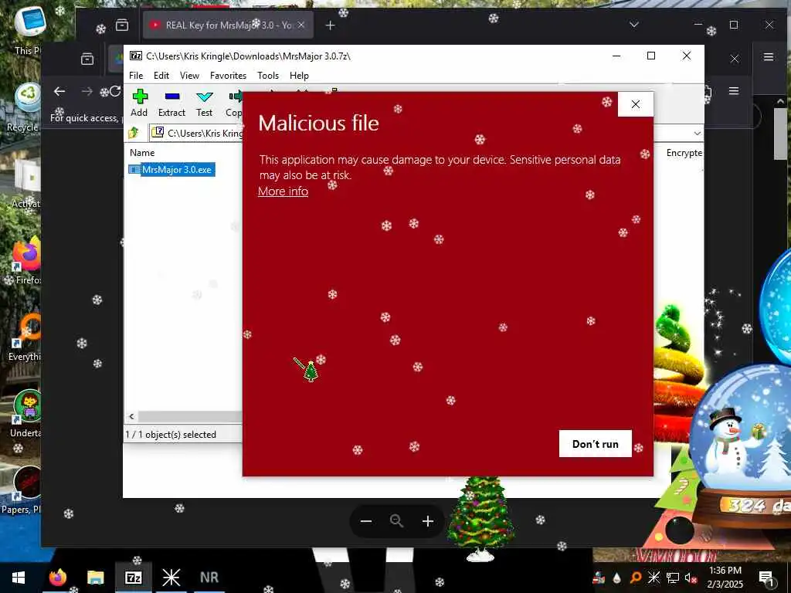Open the Favorites menu in 7-Zip
This screenshot has height=593, width=791.
tap(228, 75)
